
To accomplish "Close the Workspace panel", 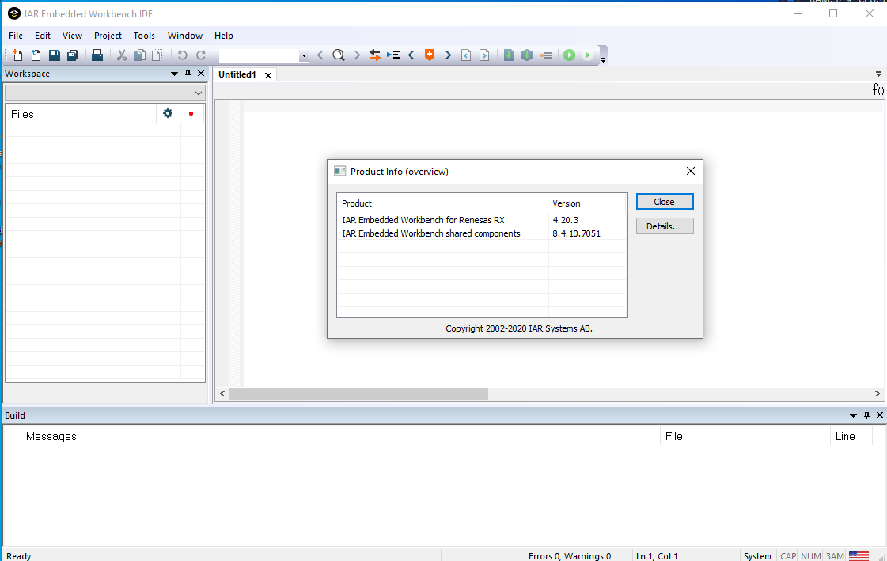I will [x=201, y=74].
